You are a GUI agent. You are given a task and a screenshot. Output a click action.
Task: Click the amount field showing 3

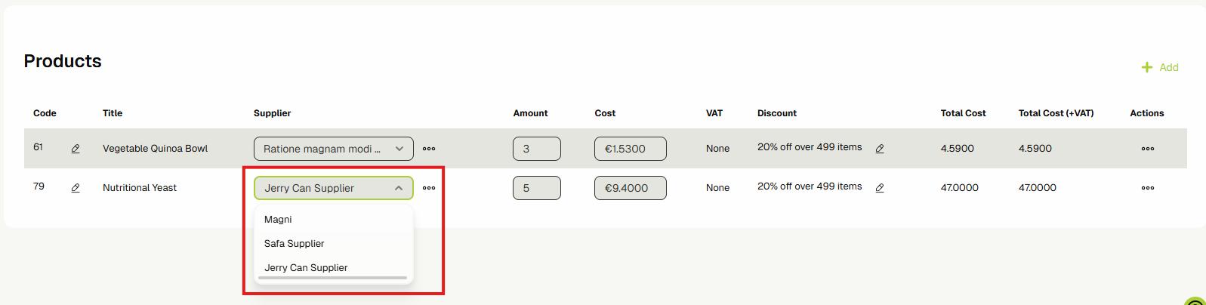(536, 149)
